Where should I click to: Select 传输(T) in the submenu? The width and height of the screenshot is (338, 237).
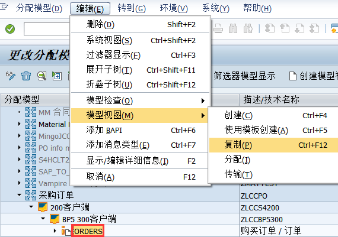(273, 174)
